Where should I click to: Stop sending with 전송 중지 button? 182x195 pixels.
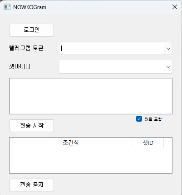point(32,185)
